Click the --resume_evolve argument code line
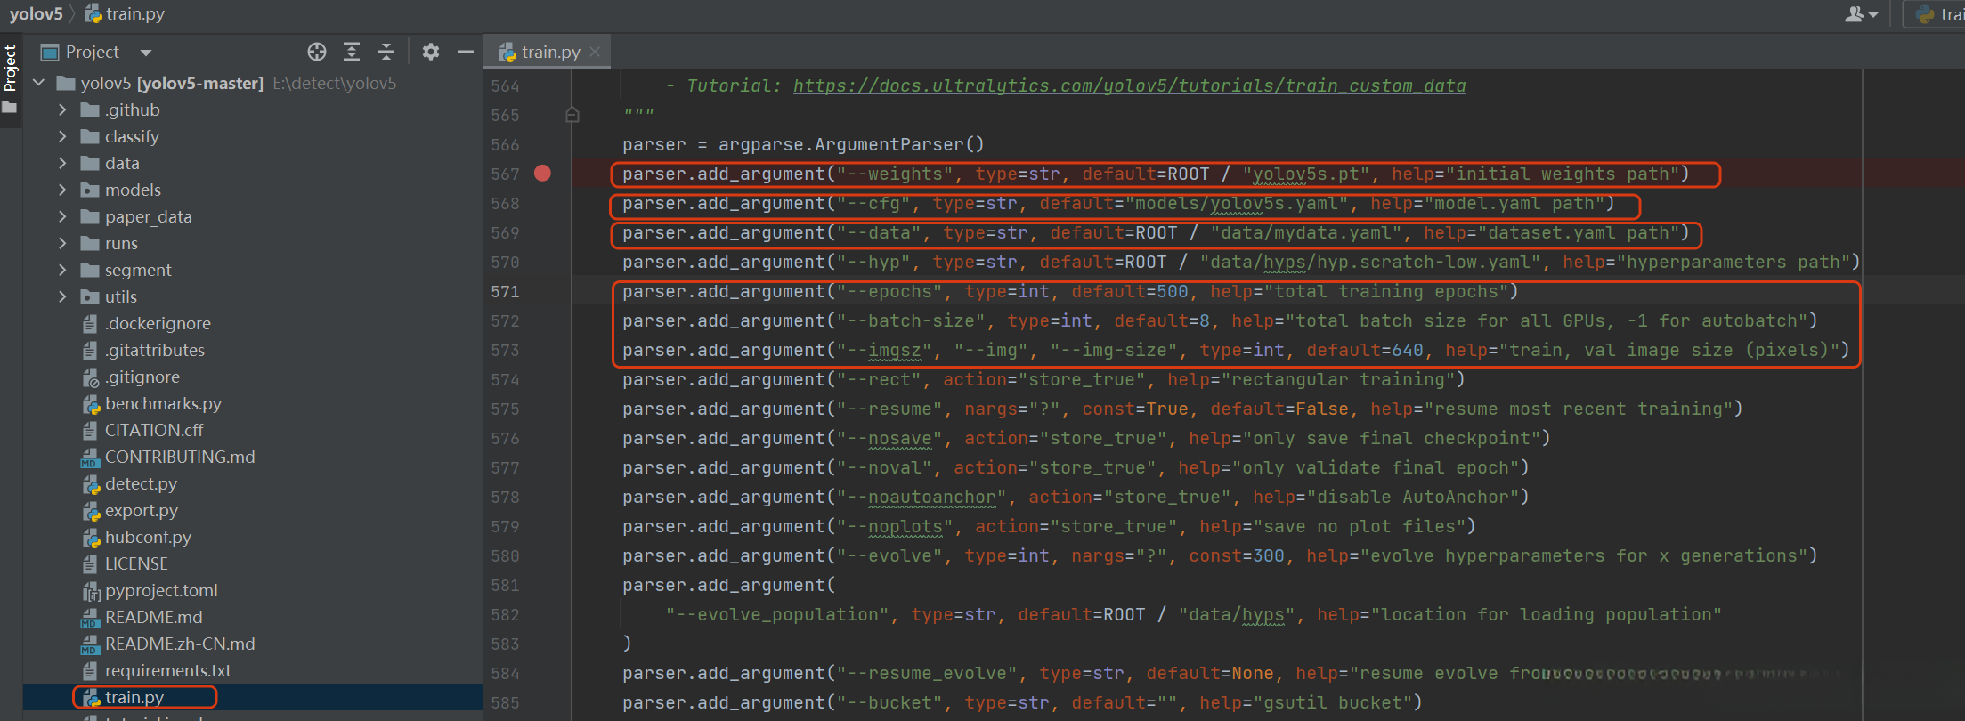Viewport: 1965px width, 721px height. click(1236, 673)
